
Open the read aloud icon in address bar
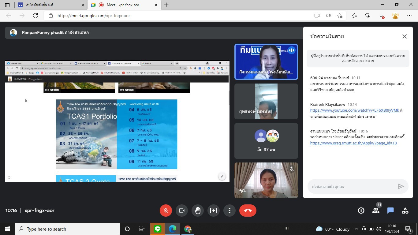point(329,16)
